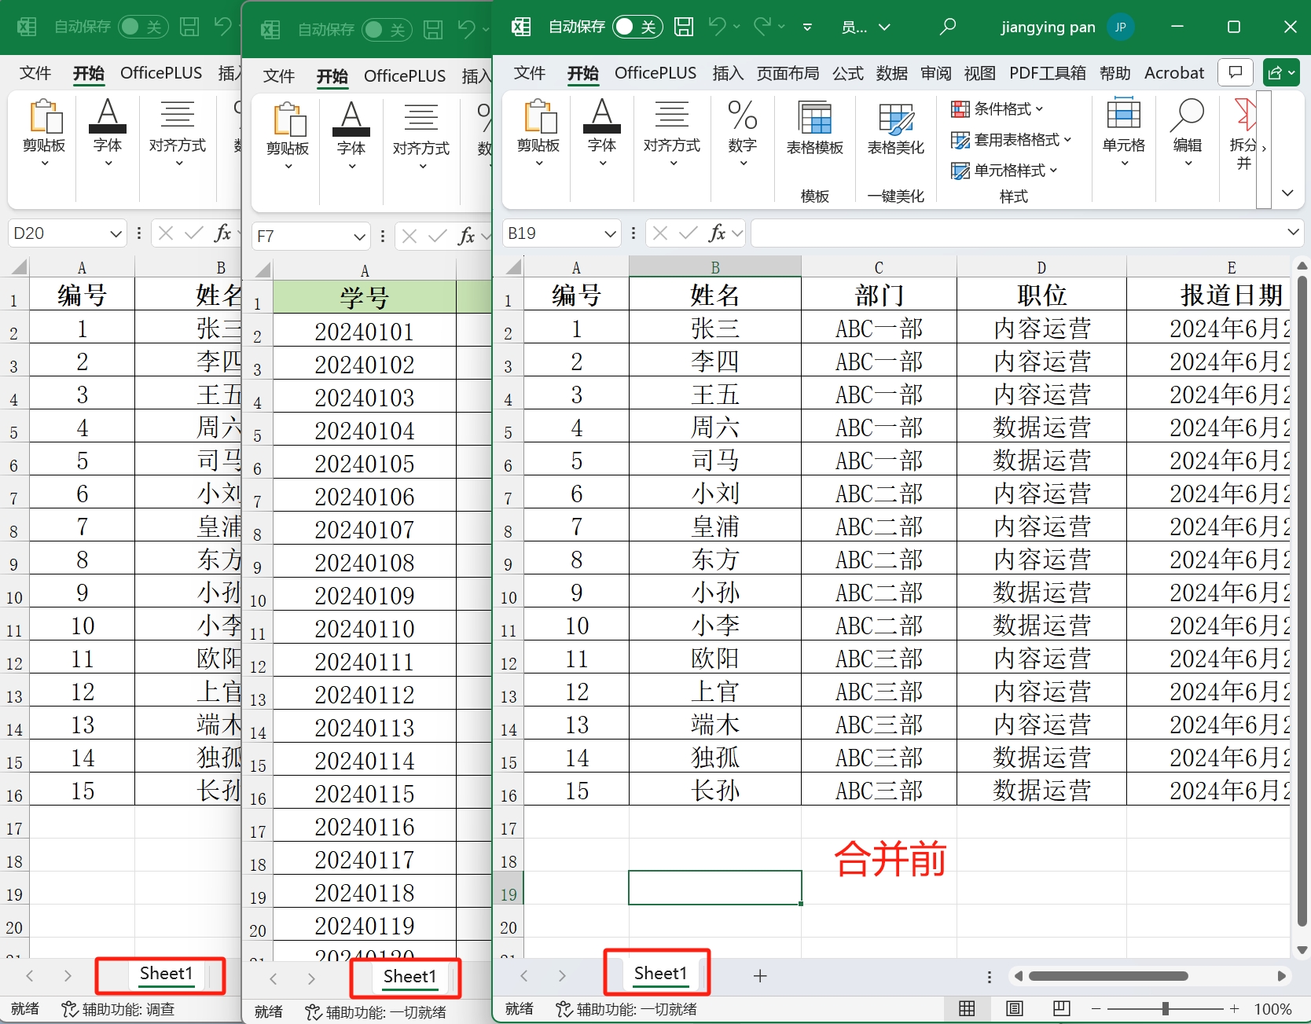Toggle 自动保存 switch in right Excel window
1311x1024 pixels.
(x=637, y=27)
